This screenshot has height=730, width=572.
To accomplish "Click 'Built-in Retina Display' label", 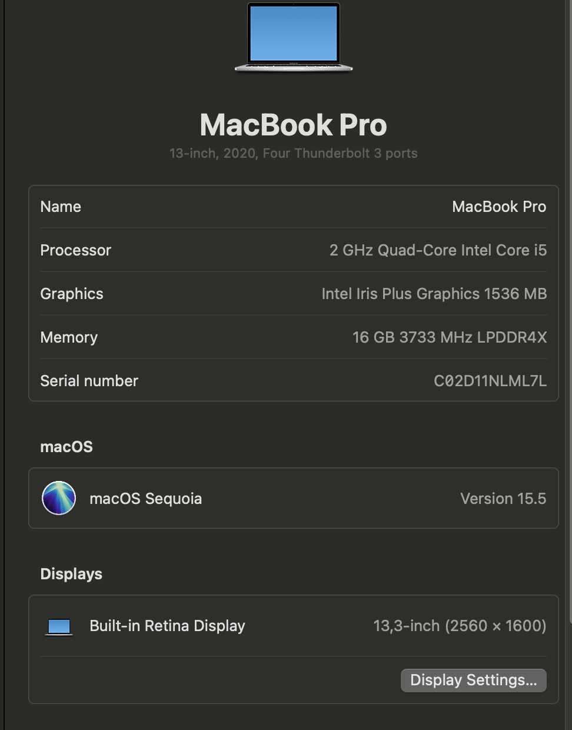I will point(167,626).
